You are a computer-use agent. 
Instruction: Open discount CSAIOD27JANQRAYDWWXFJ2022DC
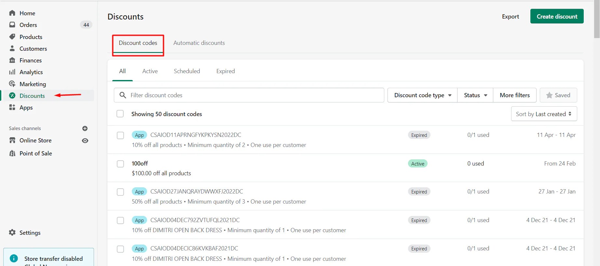pyautogui.click(x=197, y=192)
